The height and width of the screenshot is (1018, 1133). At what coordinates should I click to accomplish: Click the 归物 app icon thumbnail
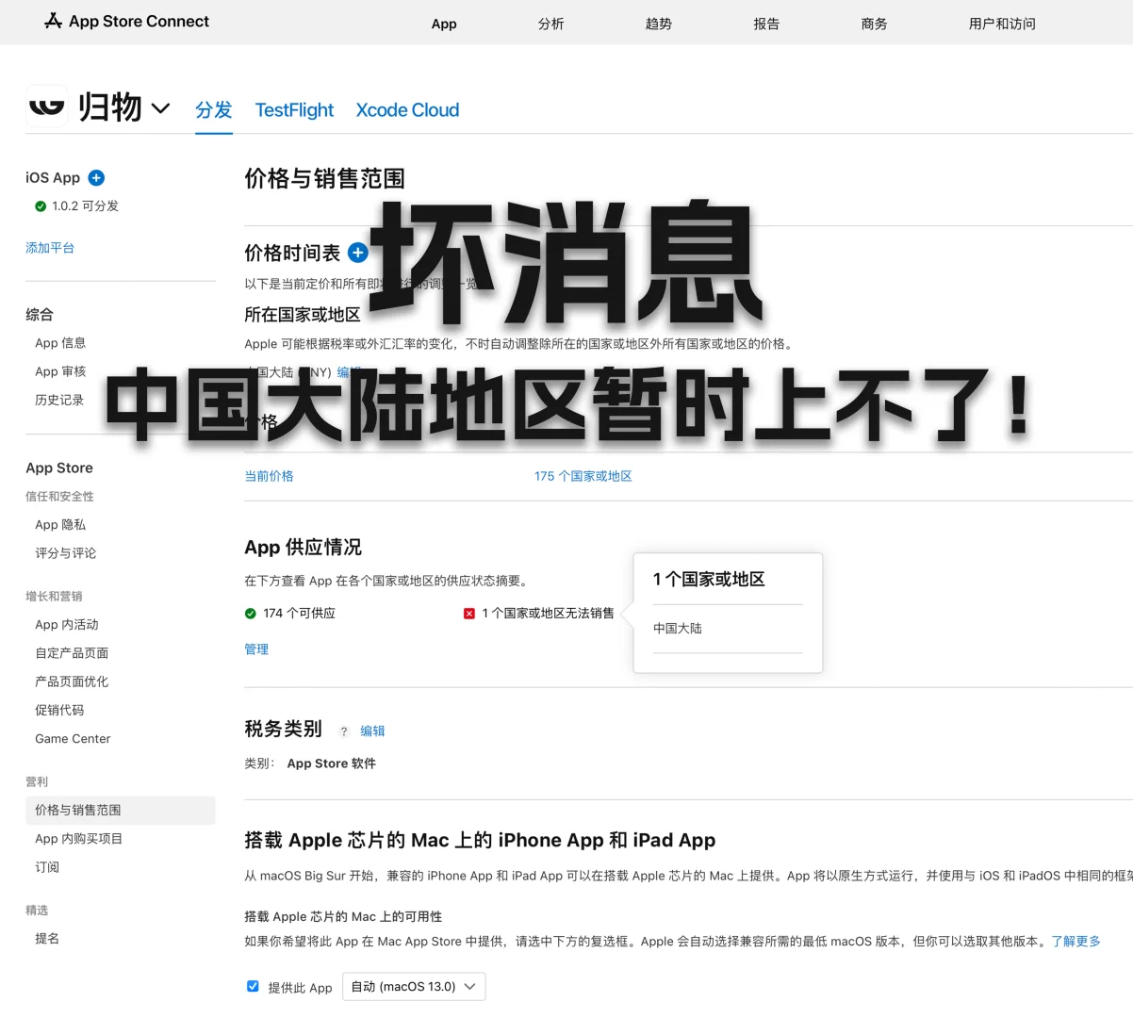pos(47,106)
